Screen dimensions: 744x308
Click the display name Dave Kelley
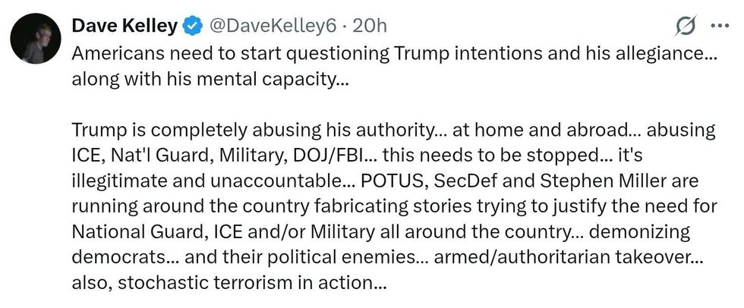point(125,26)
